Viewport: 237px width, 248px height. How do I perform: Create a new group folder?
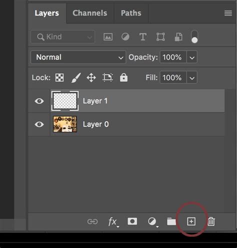click(x=171, y=222)
